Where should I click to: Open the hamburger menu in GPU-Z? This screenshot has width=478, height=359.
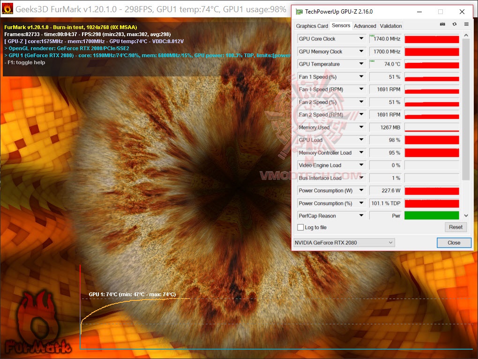466,25
